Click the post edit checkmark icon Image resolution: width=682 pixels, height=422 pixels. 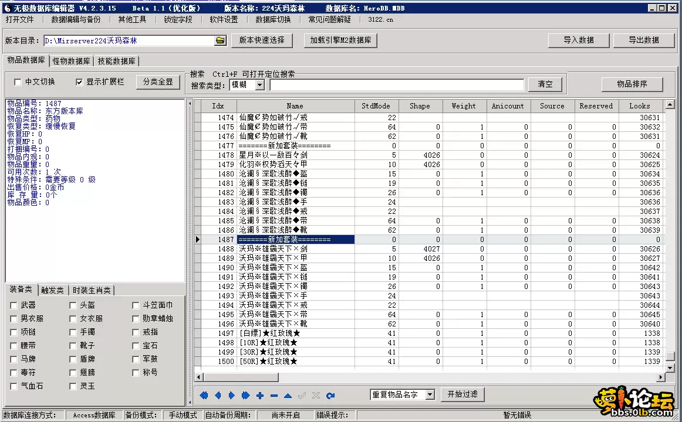click(x=302, y=396)
